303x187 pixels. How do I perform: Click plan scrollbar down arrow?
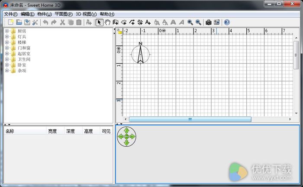[x=296, y=113]
